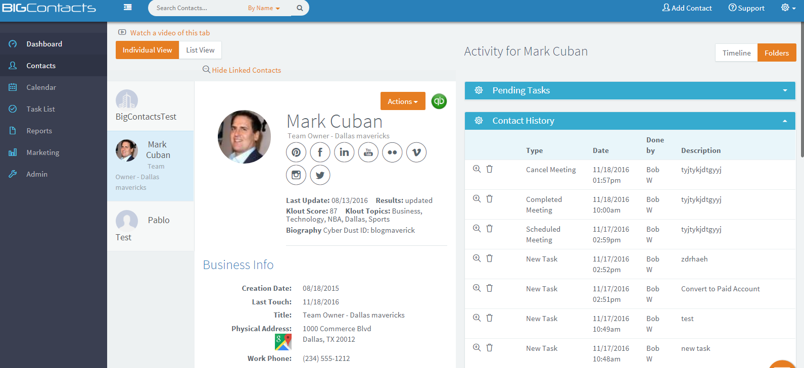
Task: Open the settings gear dropdown in header
Action: click(788, 8)
